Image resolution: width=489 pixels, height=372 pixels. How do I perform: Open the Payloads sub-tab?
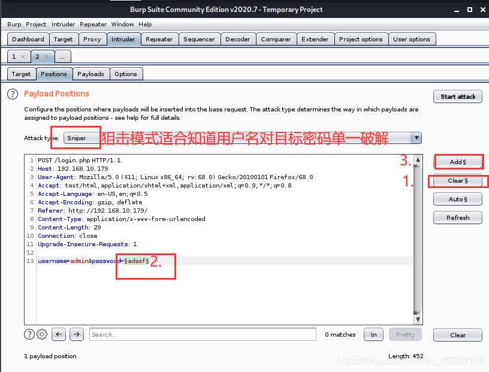[x=90, y=74]
